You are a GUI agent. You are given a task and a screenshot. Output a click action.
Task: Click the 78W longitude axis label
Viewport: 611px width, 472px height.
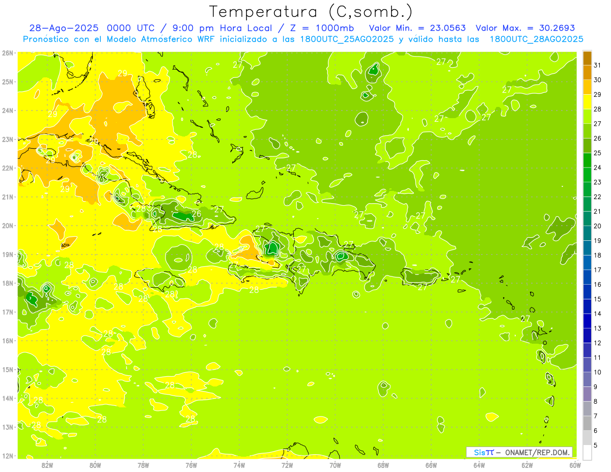(x=143, y=465)
